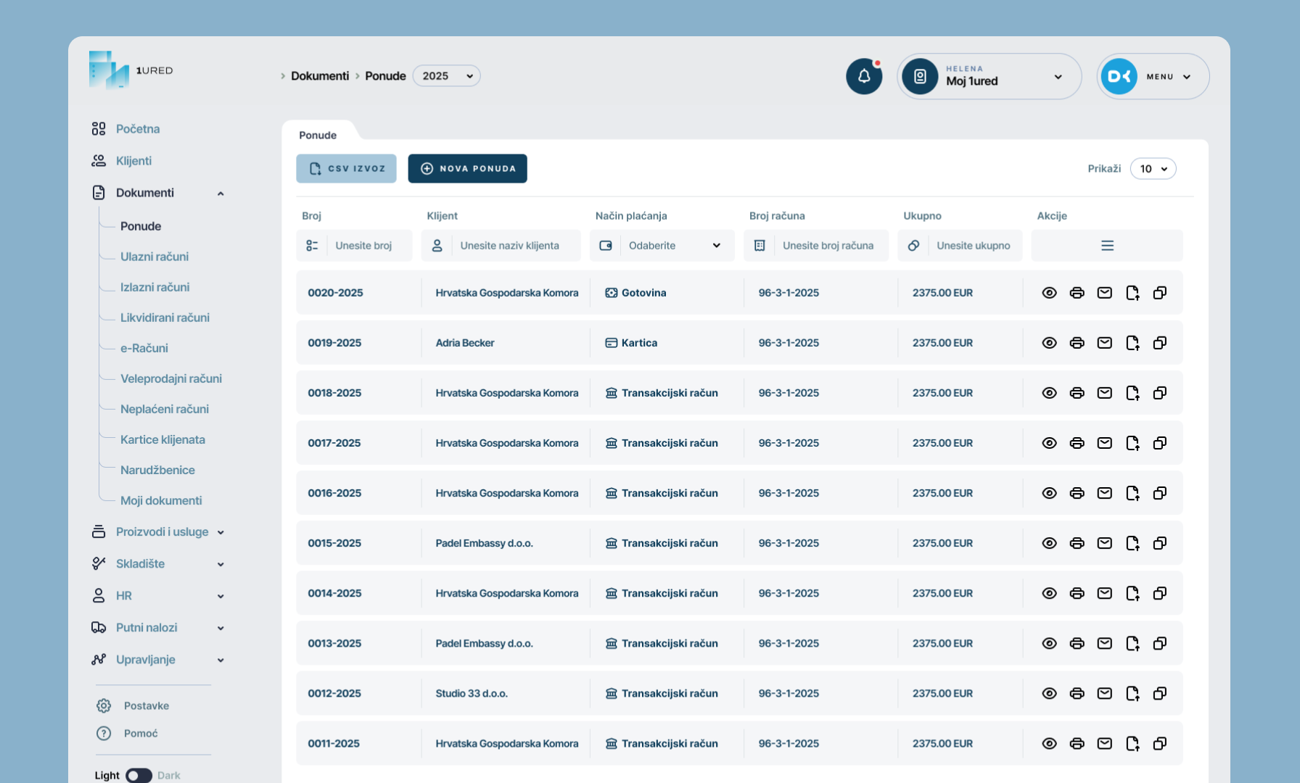View offer 0012-2025 with eye icon

[x=1049, y=693]
